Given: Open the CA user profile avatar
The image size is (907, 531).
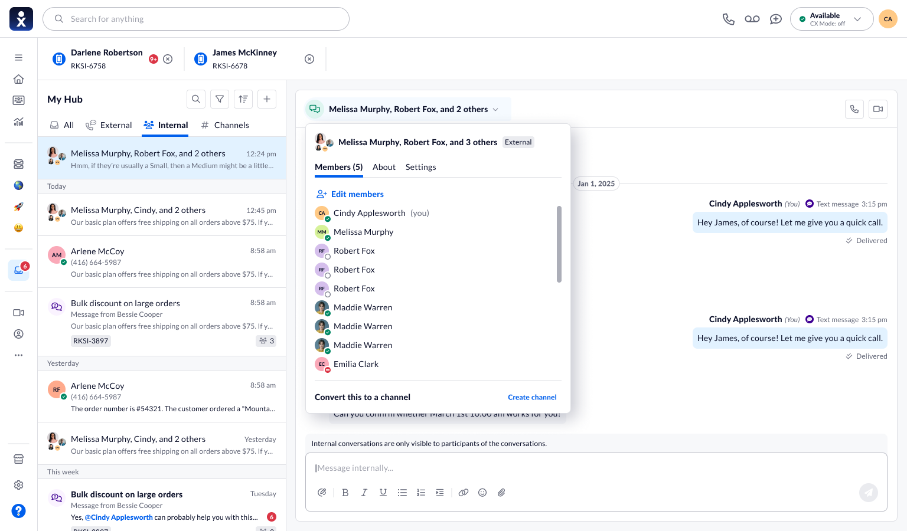Looking at the screenshot, I should pyautogui.click(x=888, y=19).
